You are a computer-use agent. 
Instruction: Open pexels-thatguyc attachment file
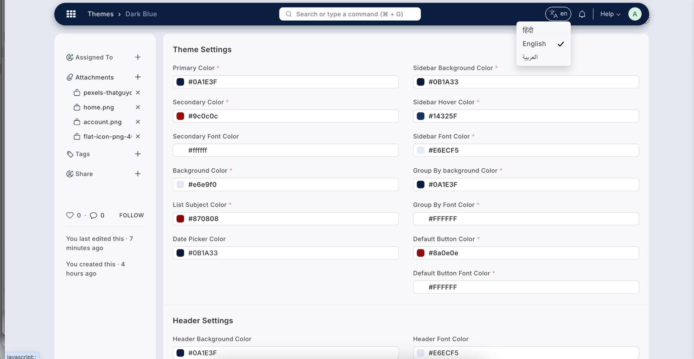pyautogui.click(x=107, y=93)
